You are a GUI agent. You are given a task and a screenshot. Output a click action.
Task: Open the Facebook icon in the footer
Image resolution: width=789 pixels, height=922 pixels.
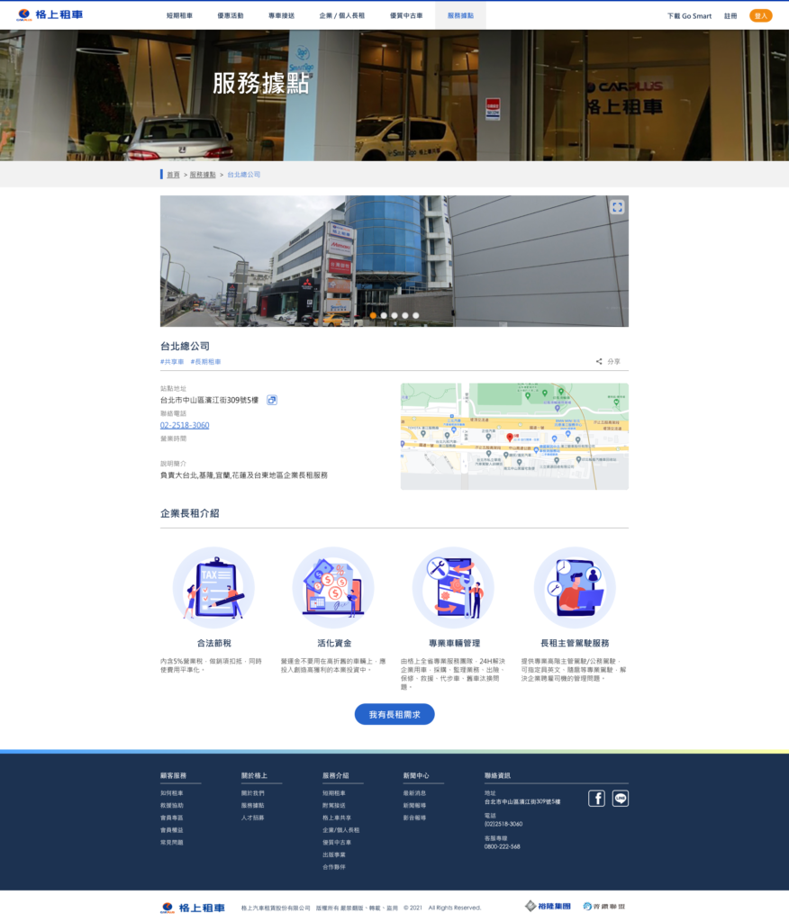596,798
